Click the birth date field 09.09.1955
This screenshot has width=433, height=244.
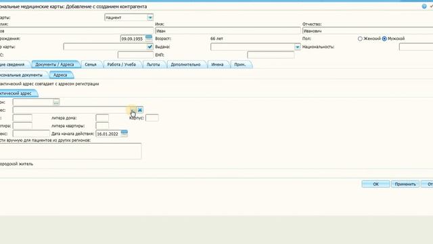pyautogui.click(x=133, y=39)
